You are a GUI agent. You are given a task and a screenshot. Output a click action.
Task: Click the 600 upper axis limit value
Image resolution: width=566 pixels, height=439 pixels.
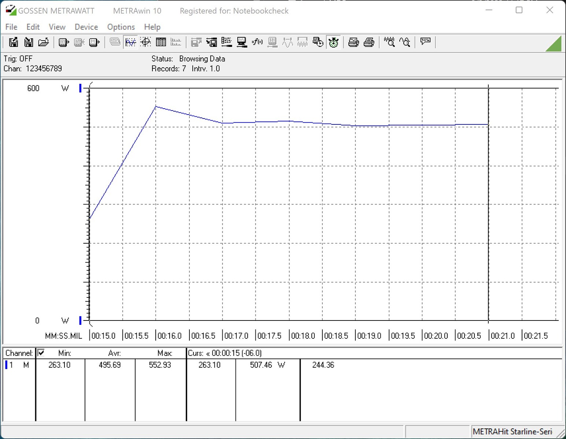click(33, 88)
